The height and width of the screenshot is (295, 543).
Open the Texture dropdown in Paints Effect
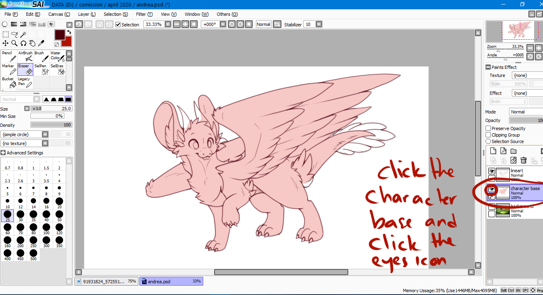(527, 75)
